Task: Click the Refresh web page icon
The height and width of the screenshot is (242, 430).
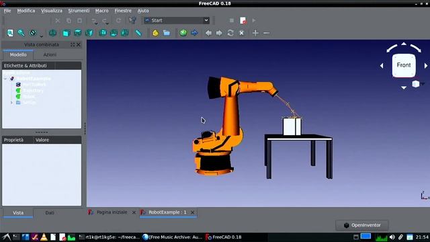Action: point(230,33)
